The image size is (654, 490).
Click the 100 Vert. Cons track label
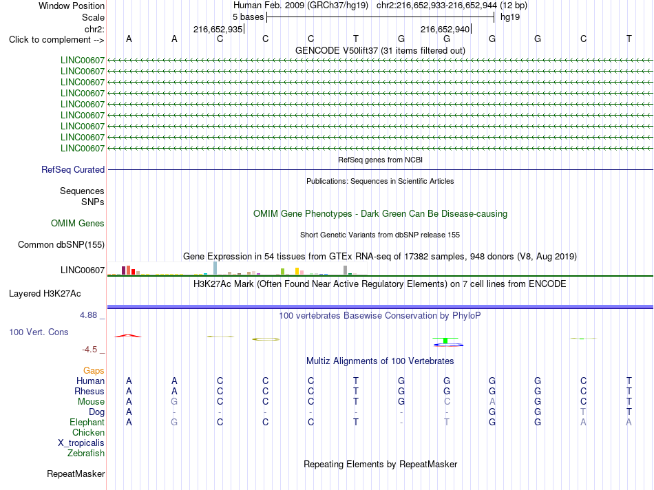(39, 332)
